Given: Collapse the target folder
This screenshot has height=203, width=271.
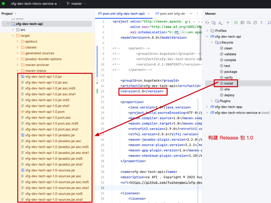Looking at the screenshot, I should pos(13,36).
